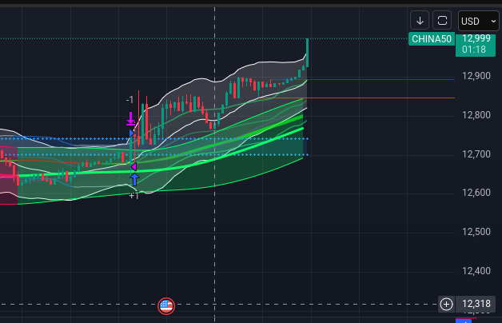This screenshot has width=502, height=323.
Task: Click the 12,999 current price tag
Action: click(x=476, y=38)
